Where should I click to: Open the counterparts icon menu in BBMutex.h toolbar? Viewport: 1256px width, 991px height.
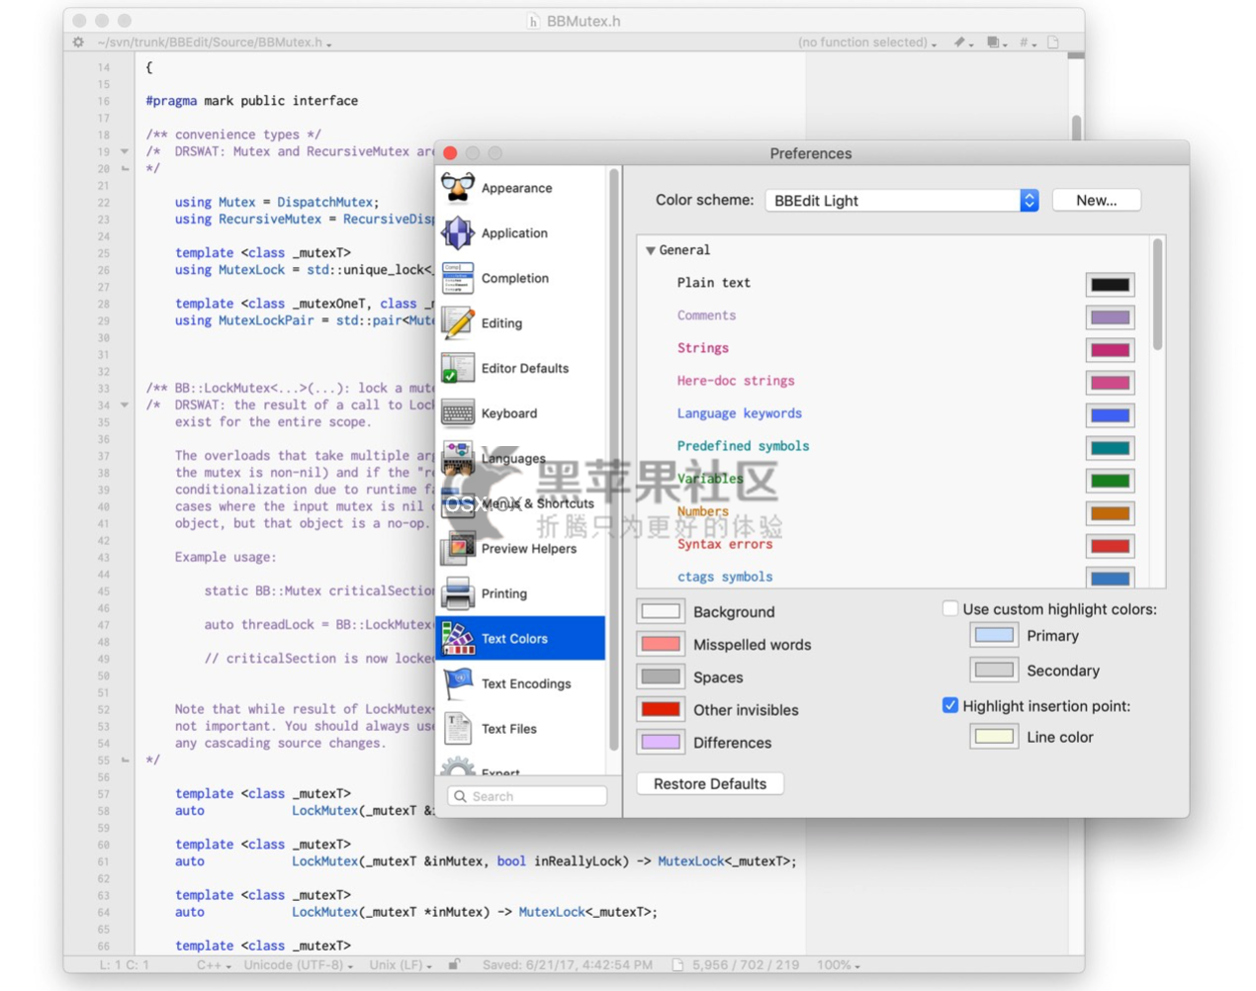995,43
